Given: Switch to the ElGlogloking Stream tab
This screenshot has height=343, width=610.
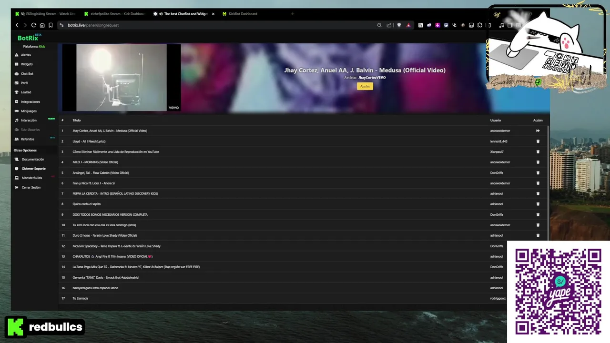Looking at the screenshot, I should [x=45, y=14].
